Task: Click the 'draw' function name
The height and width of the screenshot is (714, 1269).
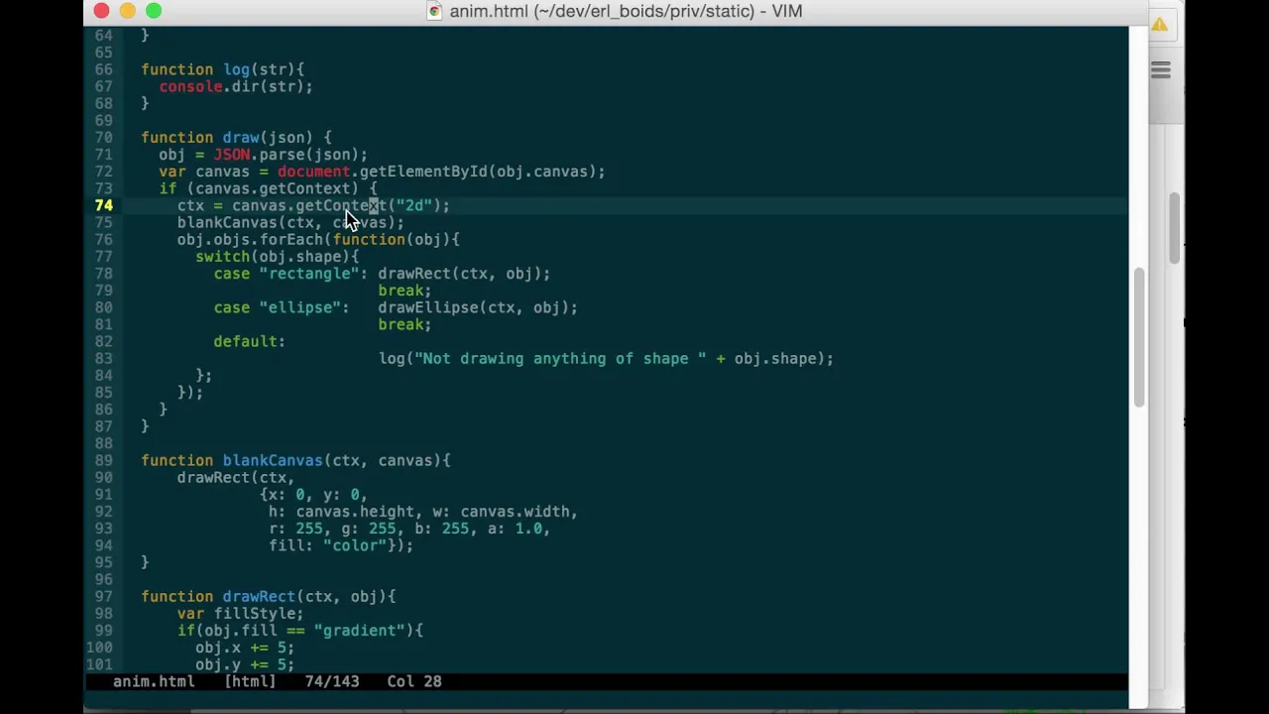Action: click(x=241, y=138)
